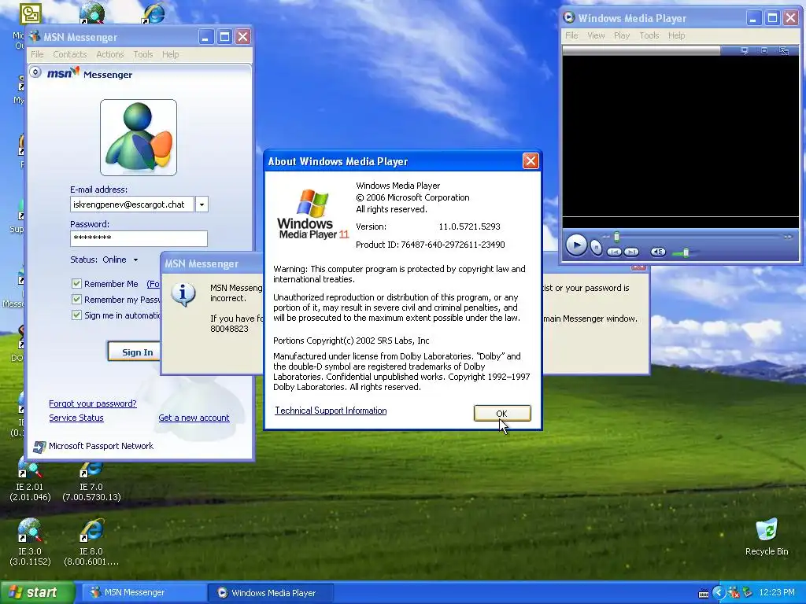
Task: Click Windows Media Player title bar icon
Action: tap(568, 17)
